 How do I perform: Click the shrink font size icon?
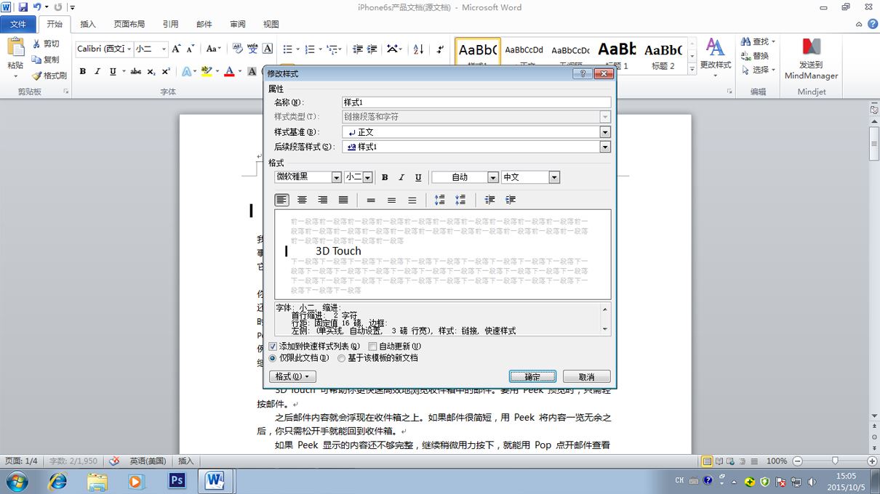point(191,49)
